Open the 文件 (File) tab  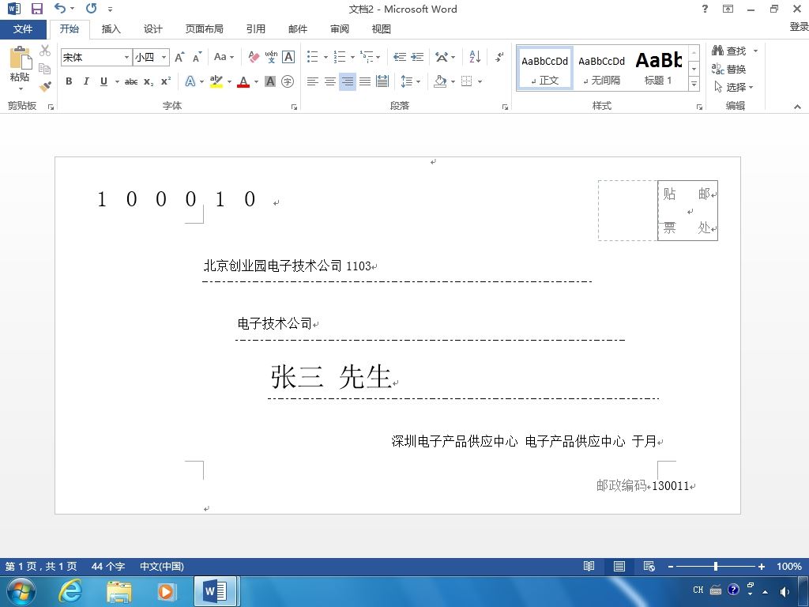(x=23, y=29)
